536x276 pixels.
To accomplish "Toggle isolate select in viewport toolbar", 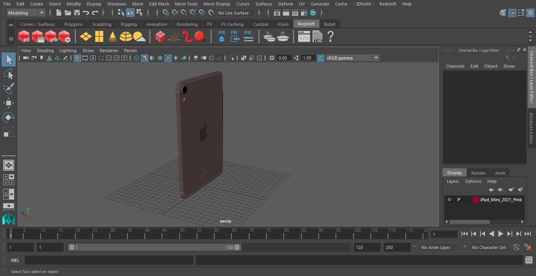I will click(232, 58).
